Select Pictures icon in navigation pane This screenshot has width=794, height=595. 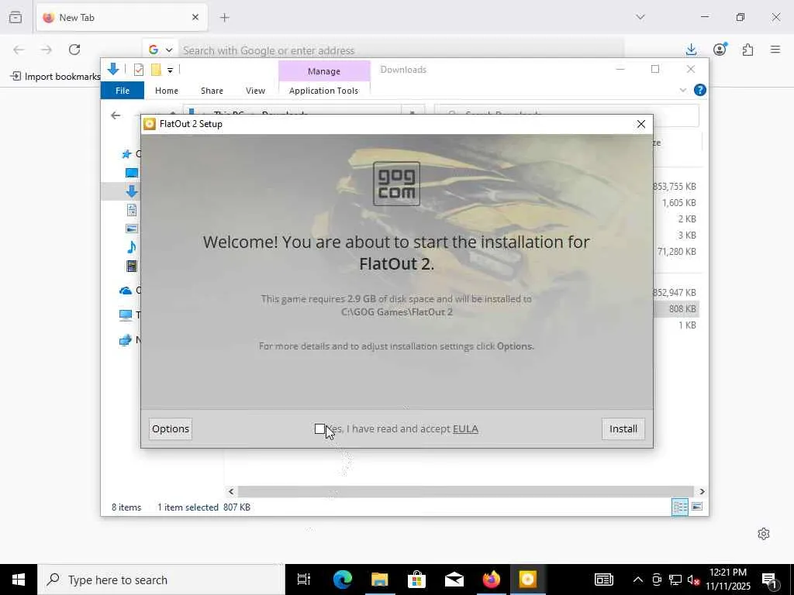pos(132,229)
